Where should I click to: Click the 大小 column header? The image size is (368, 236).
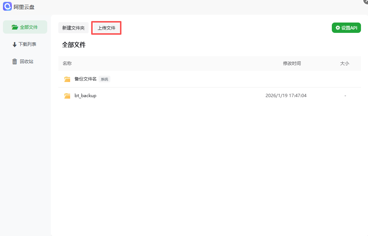tap(344, 63)
